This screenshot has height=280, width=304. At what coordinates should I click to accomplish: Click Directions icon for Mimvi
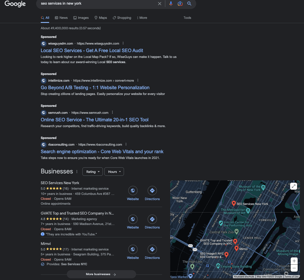[152, 249]
